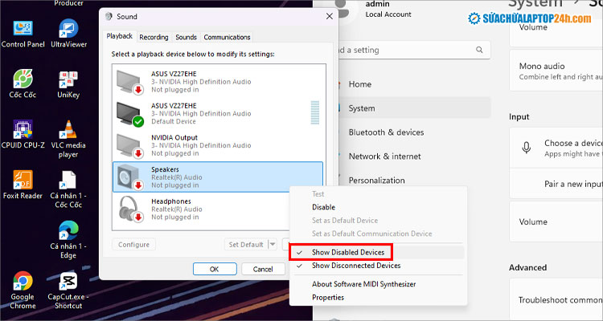
Task: Open Control Panel desktop icon
Action: coord(23,35)
